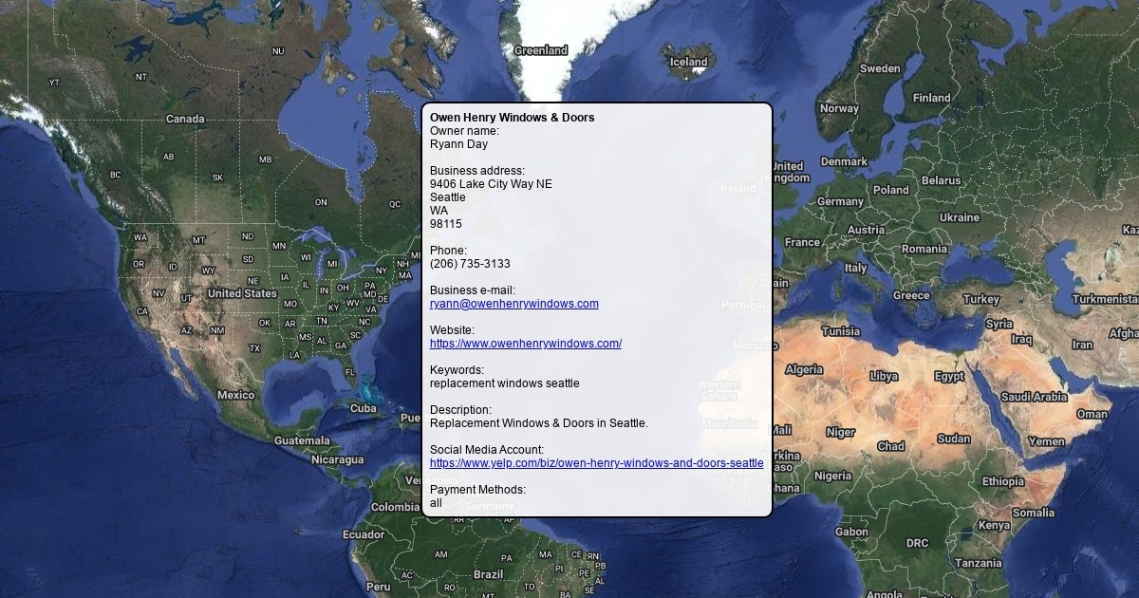Click the Iceland label on the map
Image resolution: width=1139 pixels, height=598 pixels.
(688, 63)
